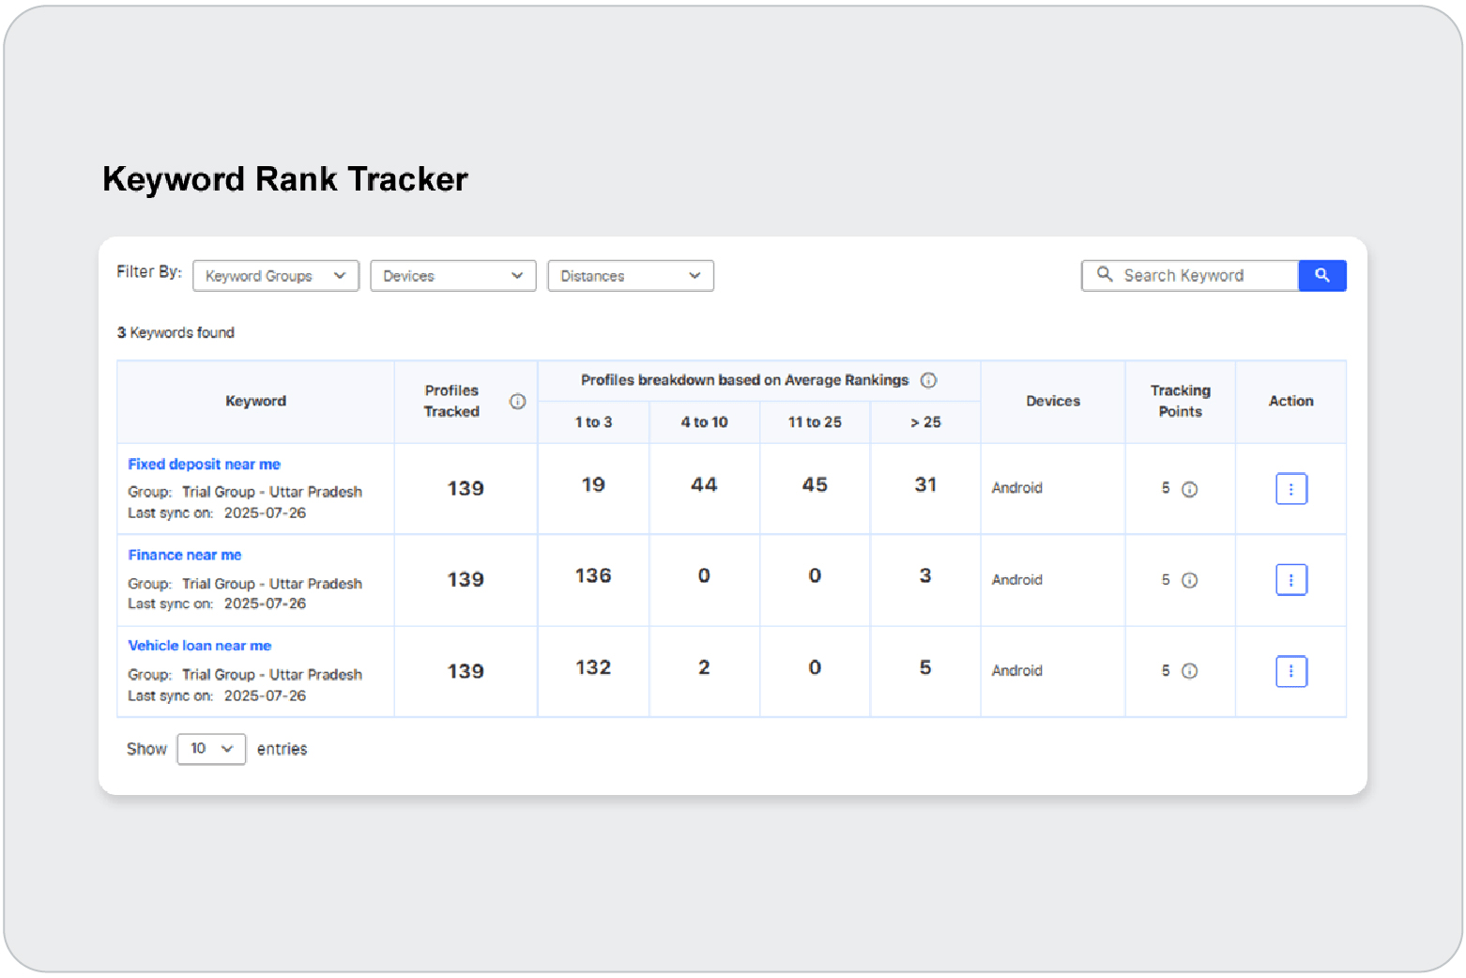Viewport: 1466px width, 978px height.
Task: Open the Fixed deposit near me keyword
Action: [204, 465]
